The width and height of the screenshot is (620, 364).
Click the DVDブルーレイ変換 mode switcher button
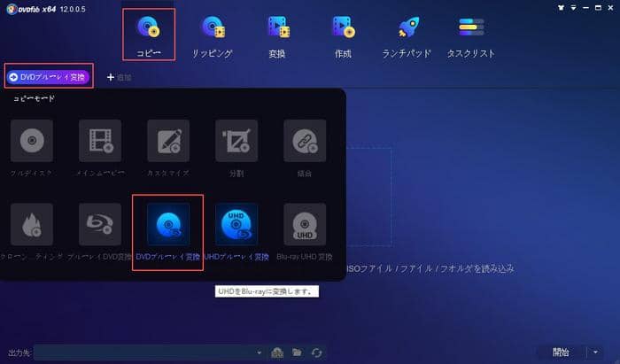coord(48,77)
